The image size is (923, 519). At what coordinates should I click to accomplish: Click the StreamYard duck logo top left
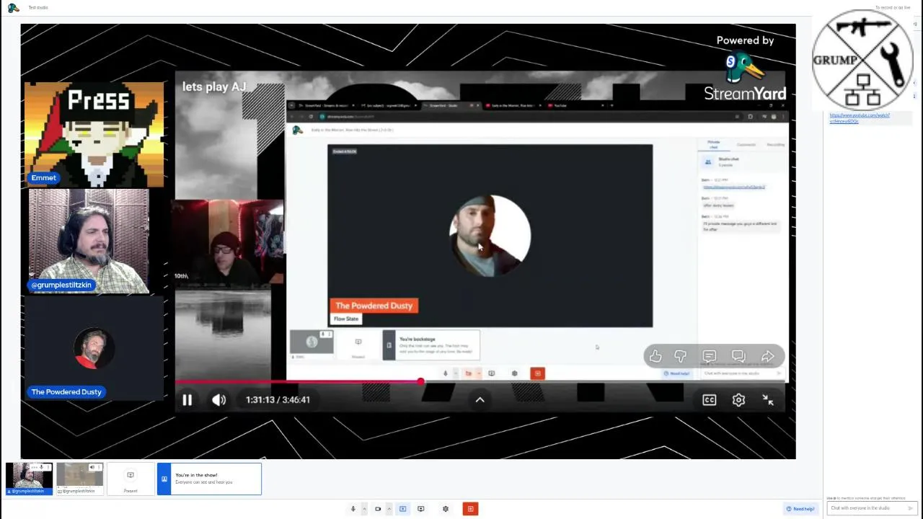pos(13,8)
